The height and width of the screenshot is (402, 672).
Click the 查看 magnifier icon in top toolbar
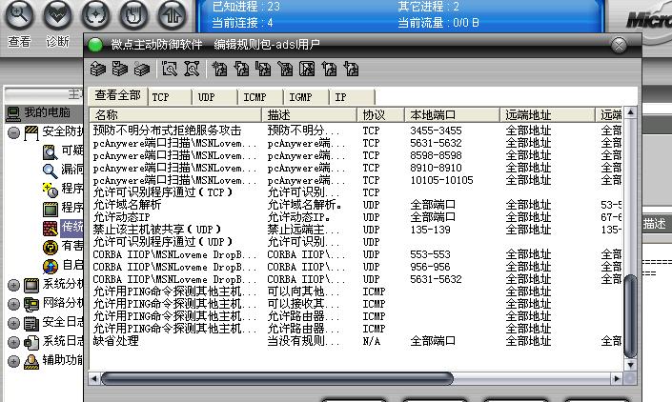pos(19,15)
